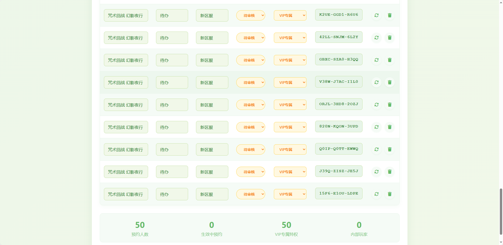Screen dimensions: 503x245
Task: Open 待审核 dropdown for row GBXC-SZA0-H3QQ
Action: click(250, 60)
